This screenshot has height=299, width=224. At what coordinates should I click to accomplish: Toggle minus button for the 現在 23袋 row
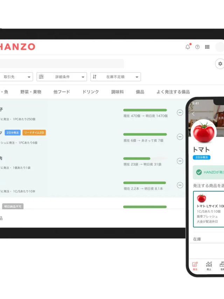(x=180, y=161)
